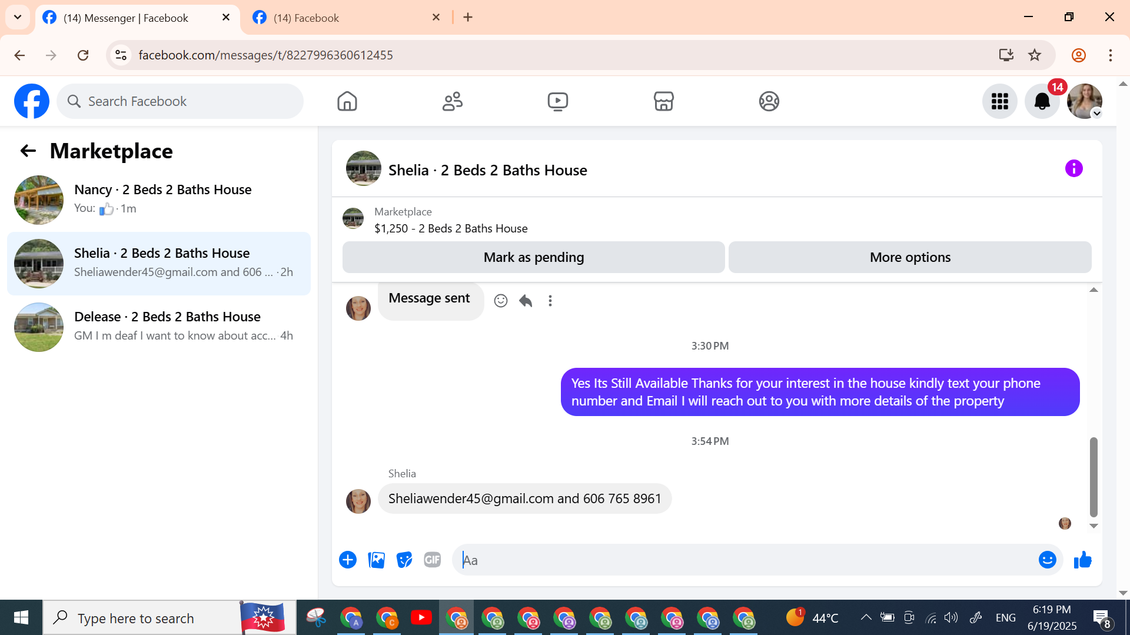Choose a sticker in the composer
This screenshot has width=1130, height=635.
pyautogui.click(x=404, y=560)
